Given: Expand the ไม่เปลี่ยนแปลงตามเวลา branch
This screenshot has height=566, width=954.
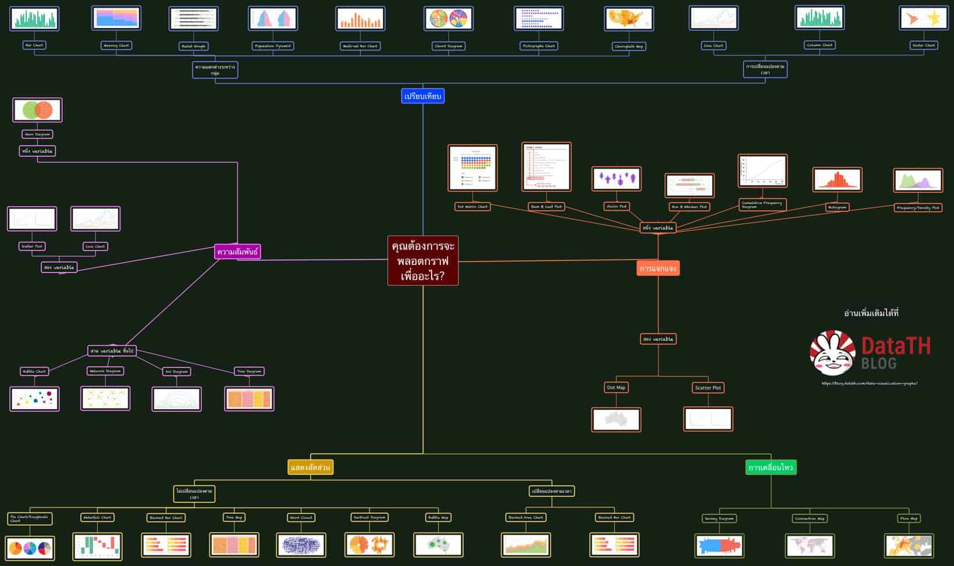Looking at the screenshot, I should (x=194, y=493).
